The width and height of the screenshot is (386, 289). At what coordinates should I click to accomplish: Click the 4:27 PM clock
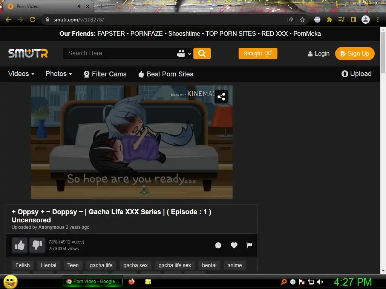pos(353,282)
